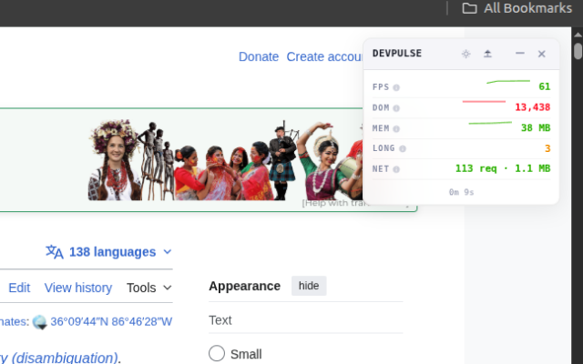Image resolution: width=583 pixels, height=364 pixels.
Task: Click the Appearance heading
Action: tap(245, 286)
